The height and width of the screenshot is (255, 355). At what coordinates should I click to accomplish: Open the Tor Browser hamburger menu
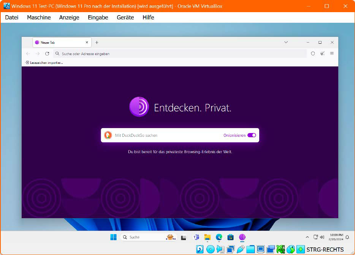point(332,54)
